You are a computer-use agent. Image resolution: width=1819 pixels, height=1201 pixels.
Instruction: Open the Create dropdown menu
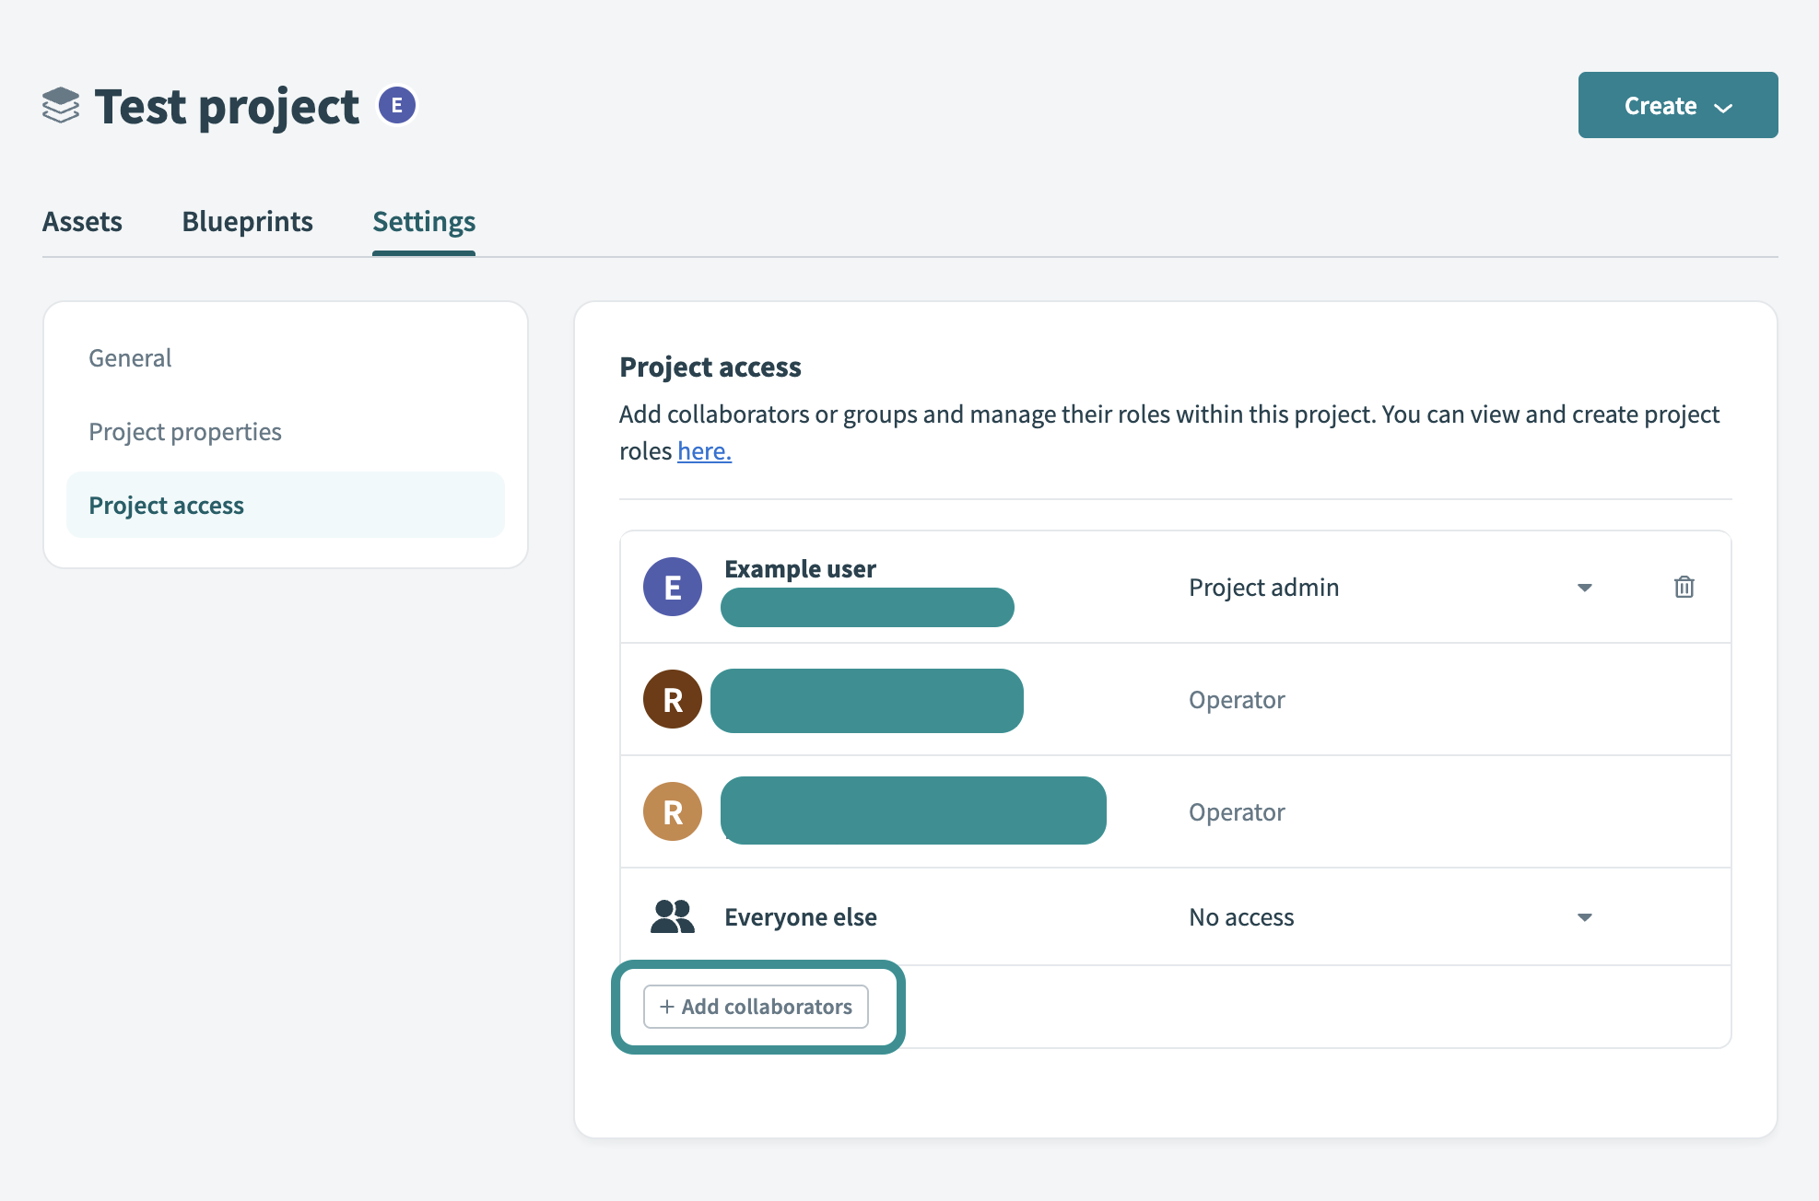pyautogui.click(x=1677, y=105)
